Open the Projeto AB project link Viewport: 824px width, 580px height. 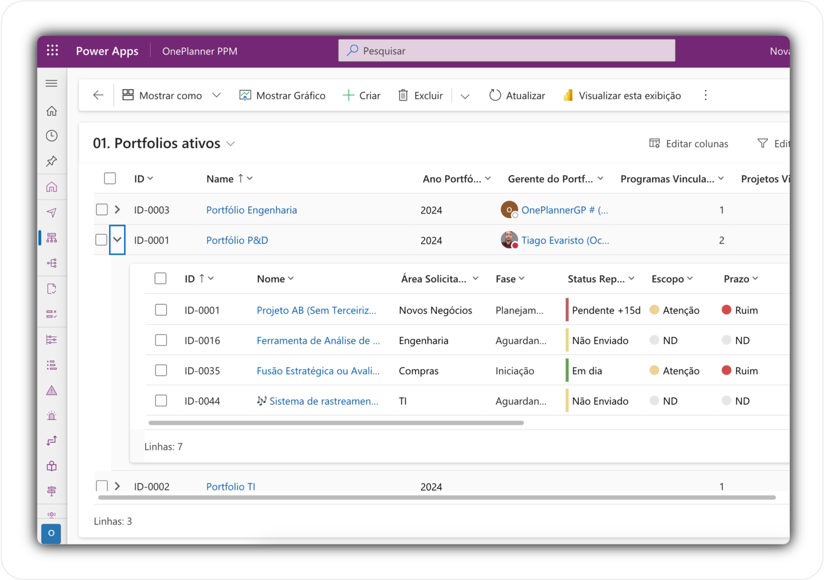pyautogui.click(x=316, y=310)
